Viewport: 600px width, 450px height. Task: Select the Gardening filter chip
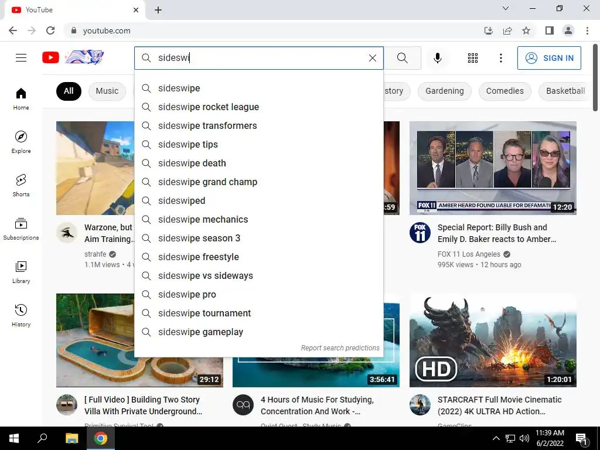444,91
